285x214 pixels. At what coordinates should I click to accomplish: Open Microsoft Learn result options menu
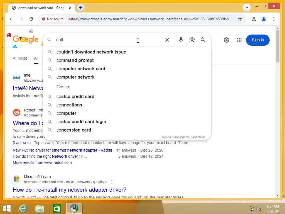tap(112, 182)
